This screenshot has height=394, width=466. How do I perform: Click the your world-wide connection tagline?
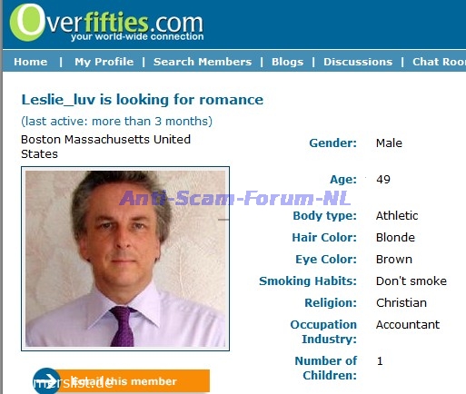coord(137,37)
